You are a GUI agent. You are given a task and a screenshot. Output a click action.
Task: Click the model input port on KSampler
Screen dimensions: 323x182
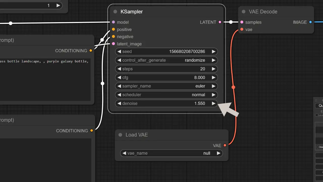point(113,22)
